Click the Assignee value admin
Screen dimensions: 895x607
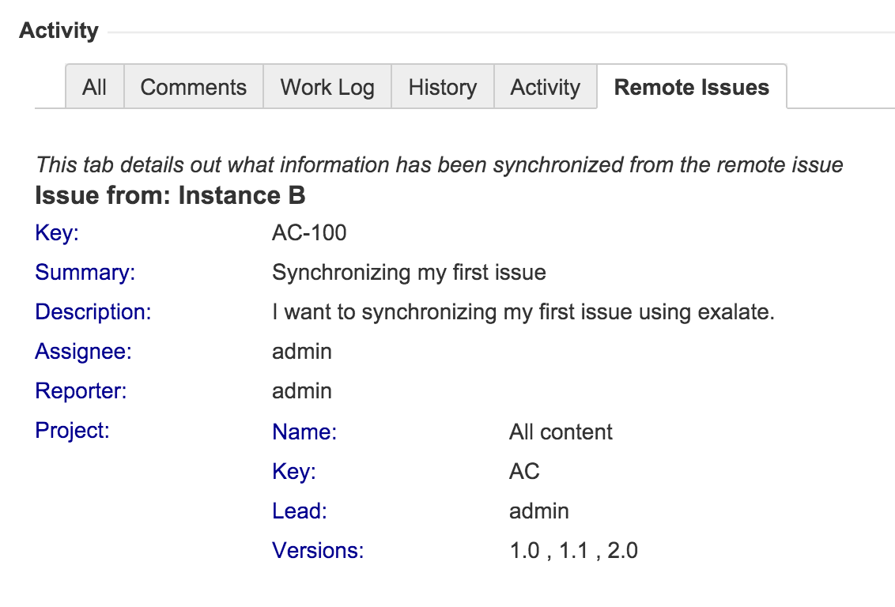click(x=302, y=352)
